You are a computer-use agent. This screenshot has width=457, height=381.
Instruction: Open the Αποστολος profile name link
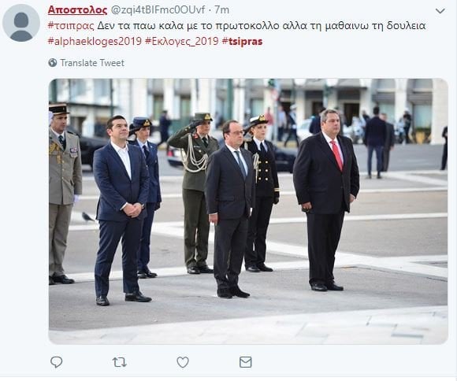coord(77,10)
